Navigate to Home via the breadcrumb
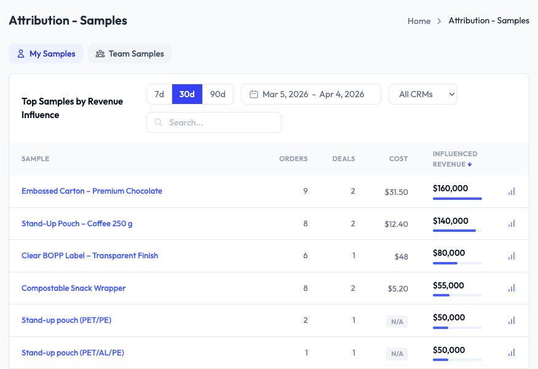Image resolution: width=538 pixels, height=369 pixels. tap(419, 21)
